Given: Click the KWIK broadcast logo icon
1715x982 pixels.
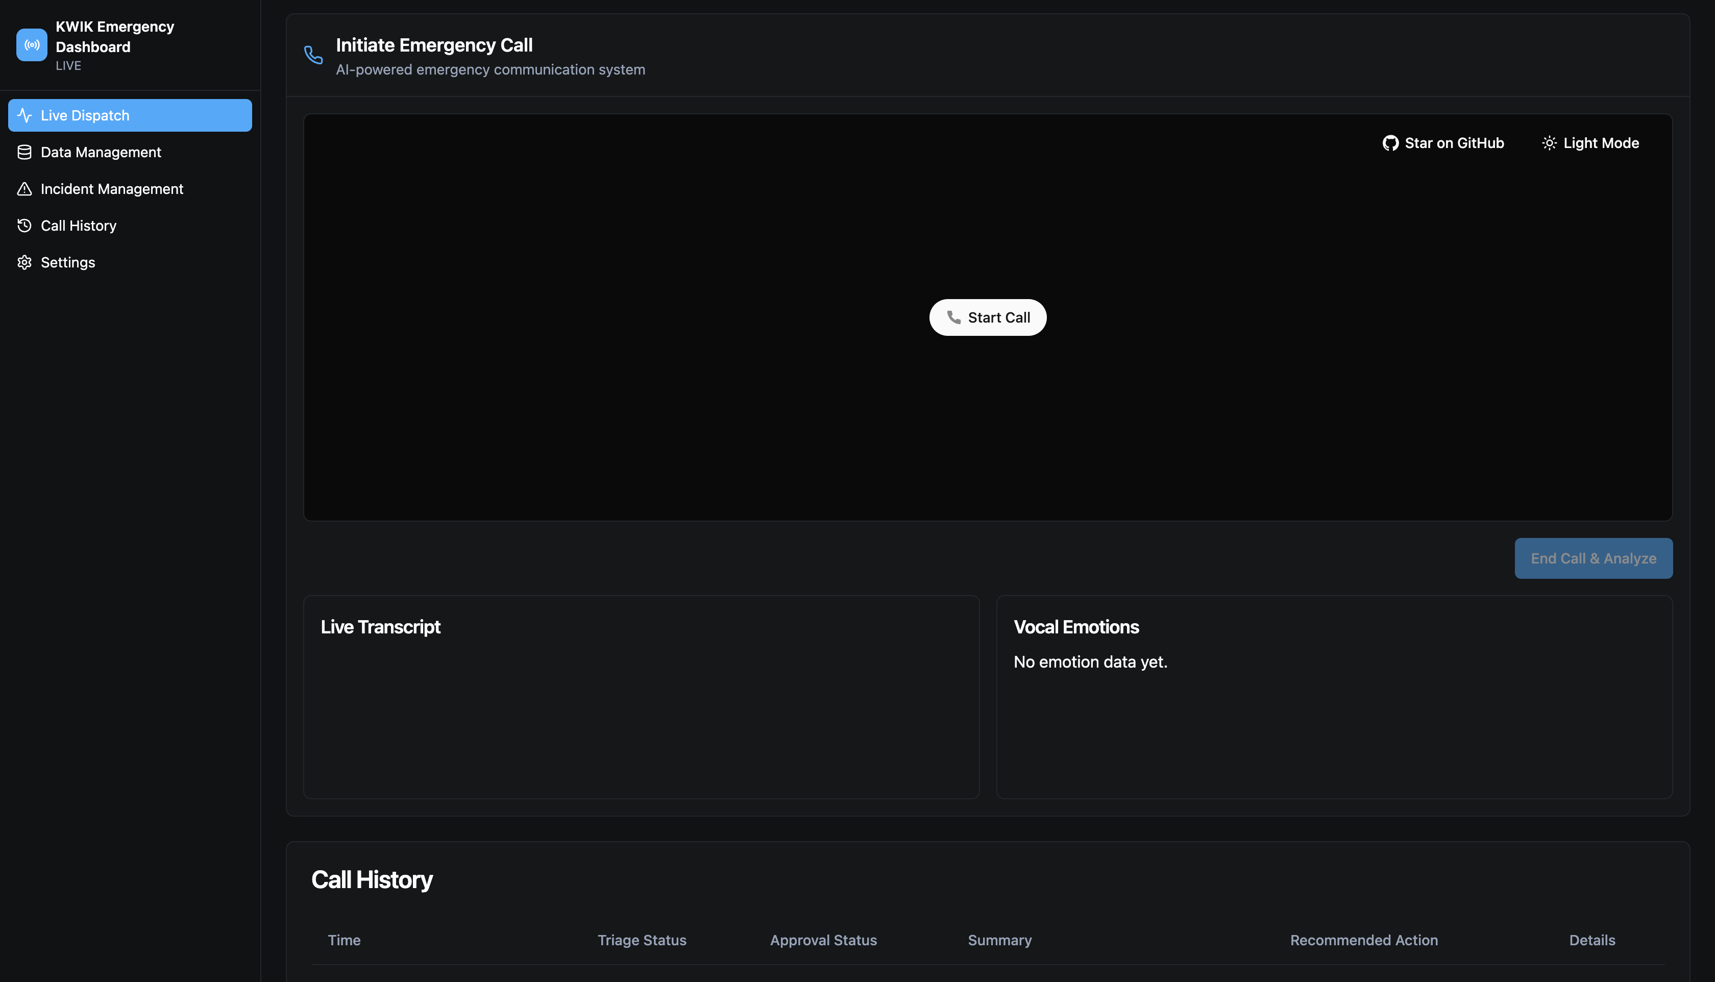Looking at the screenshot, I should tap(32, 45).
